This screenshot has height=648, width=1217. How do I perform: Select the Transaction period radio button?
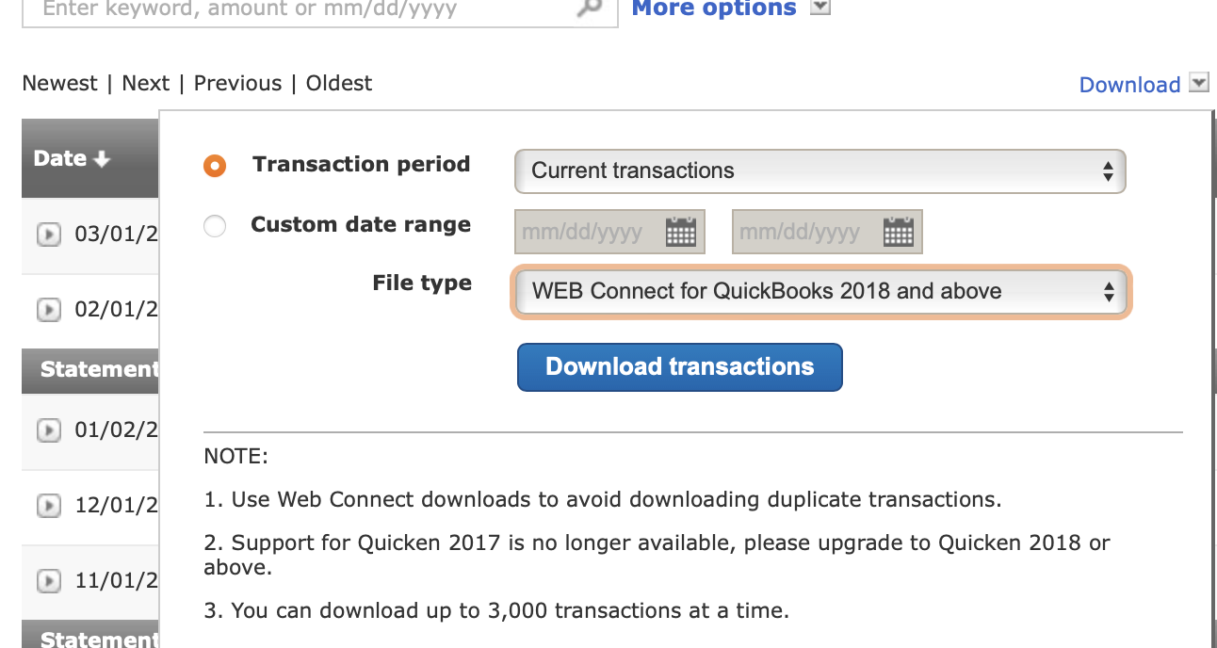215,167
